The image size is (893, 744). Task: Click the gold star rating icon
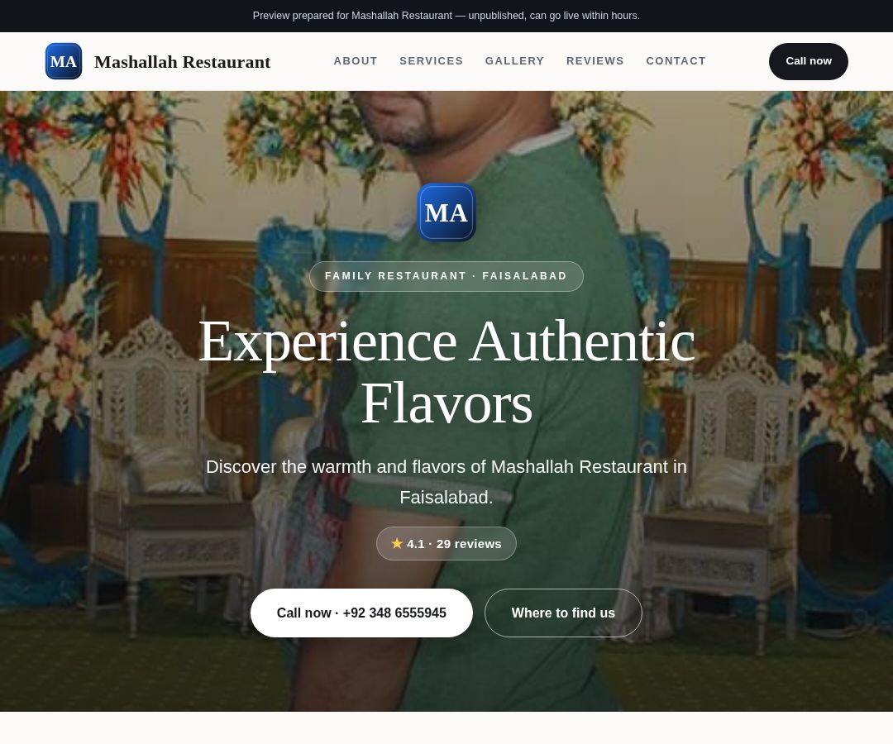(397, 544)
